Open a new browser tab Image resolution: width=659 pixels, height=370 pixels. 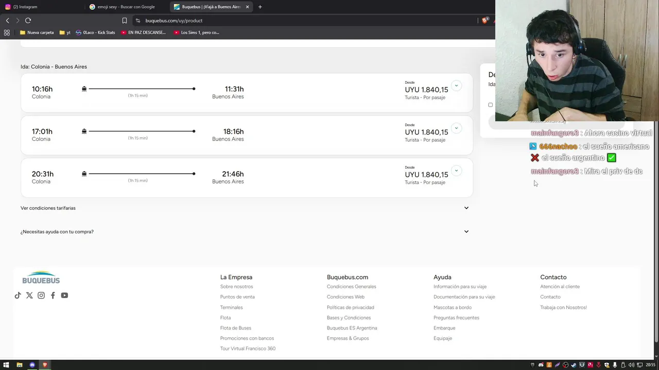click(x=260, y=7)
